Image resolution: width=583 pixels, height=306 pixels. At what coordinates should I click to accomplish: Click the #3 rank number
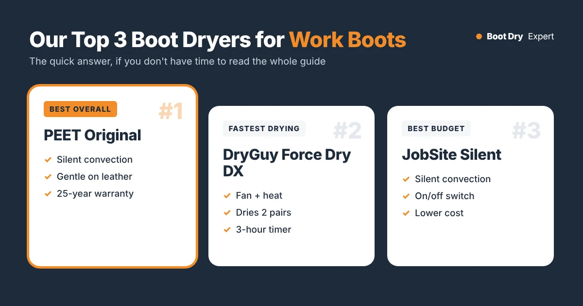click(x=526, y=131)
